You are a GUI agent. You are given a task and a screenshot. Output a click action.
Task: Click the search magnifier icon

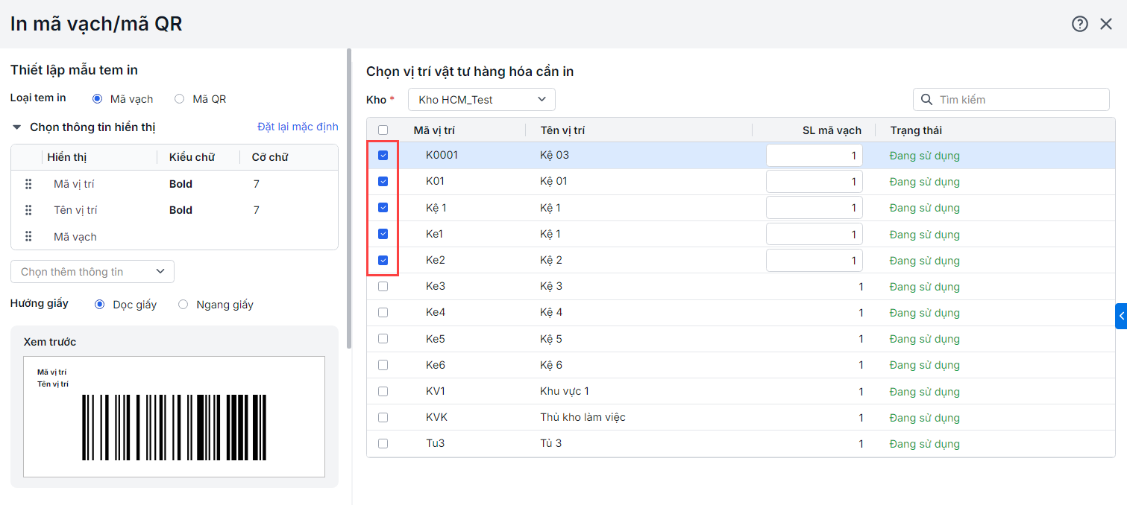pyautogui.click(x=926, y=100)
